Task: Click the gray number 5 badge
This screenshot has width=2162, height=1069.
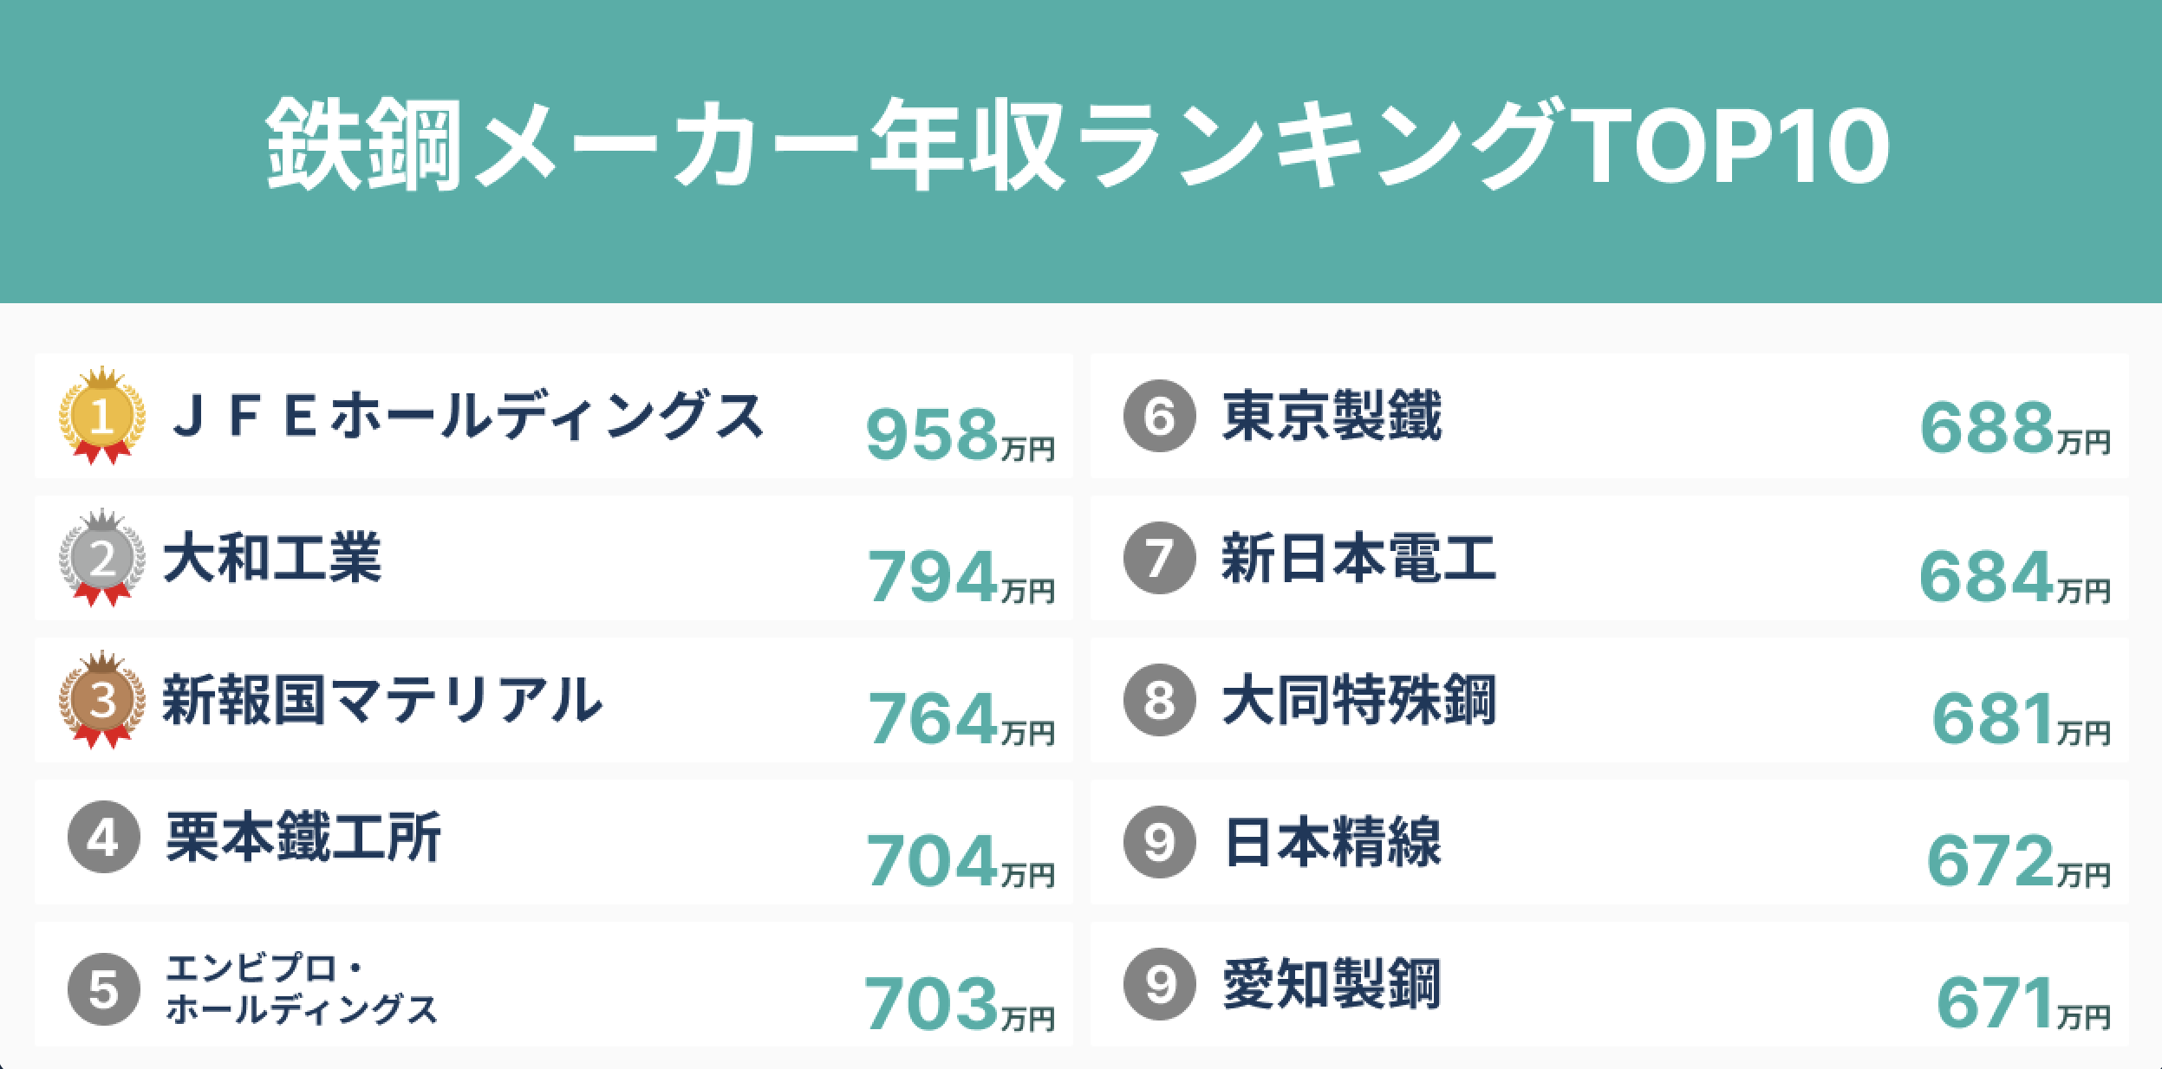Action: (x=104, y=988)
